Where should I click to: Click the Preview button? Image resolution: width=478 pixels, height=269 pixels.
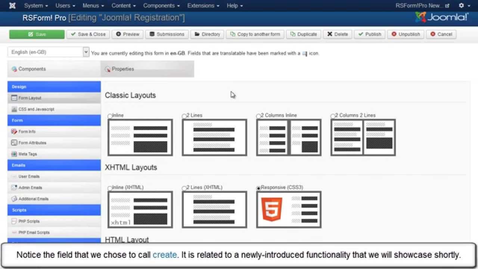[128, 34]
